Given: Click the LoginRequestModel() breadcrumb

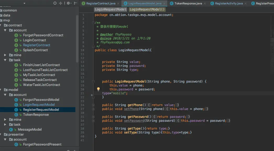Looking at the screenshot, I should (x=147, y=9).
